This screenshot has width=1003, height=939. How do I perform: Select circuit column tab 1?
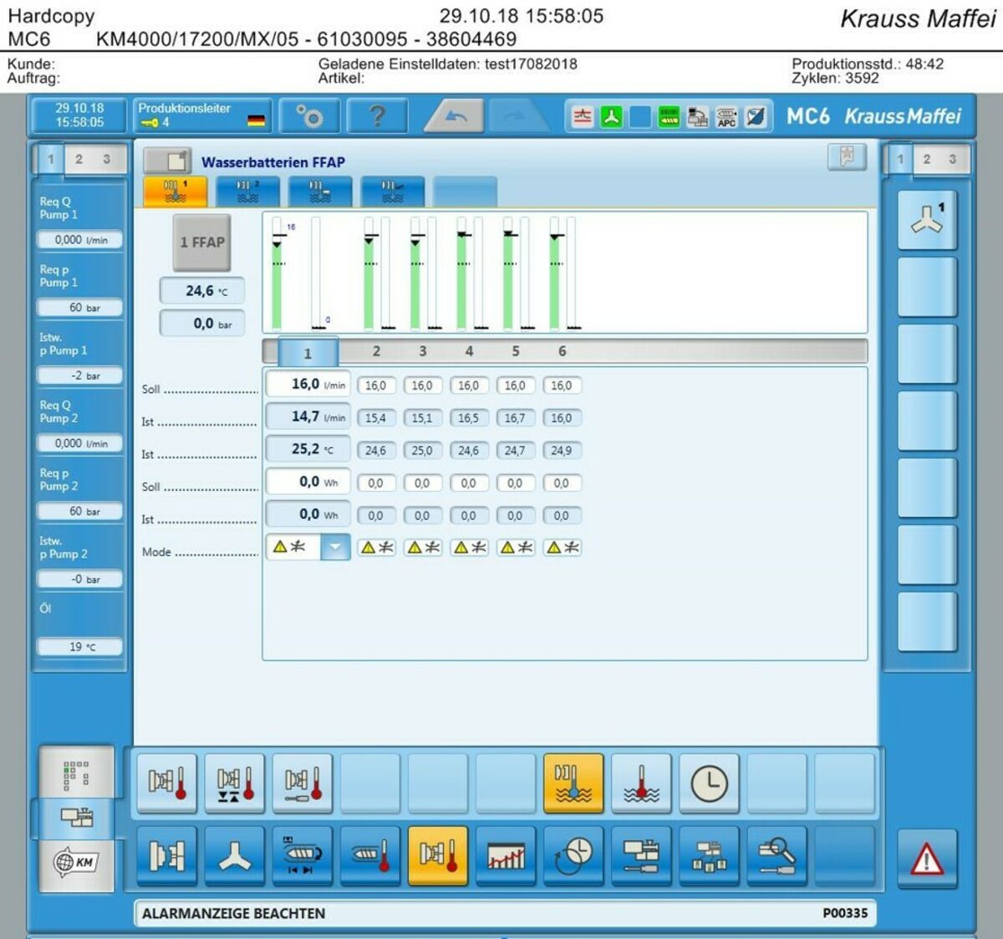pos(308,352)
